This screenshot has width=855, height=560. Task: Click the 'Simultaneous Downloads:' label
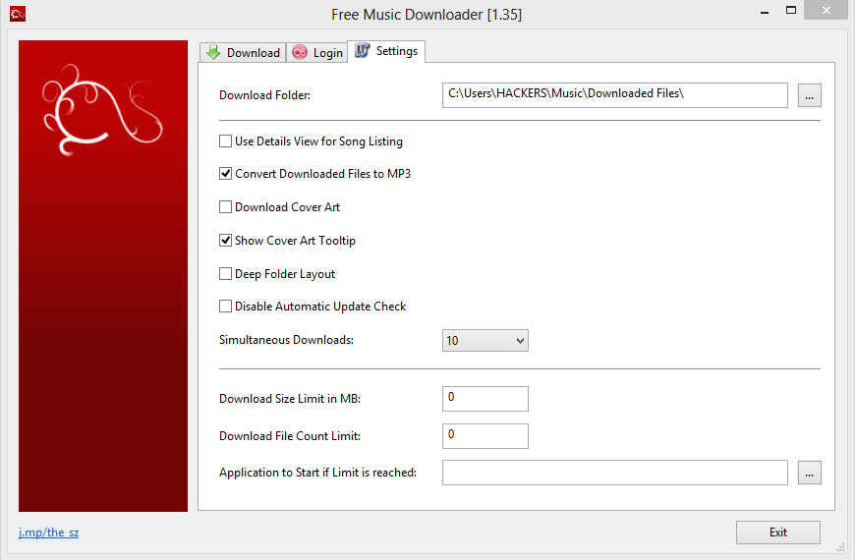tap(286, 340)
